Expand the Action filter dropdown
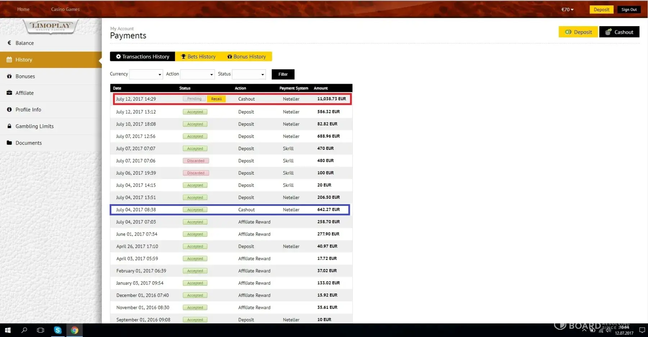The height and width of the screenshot is (337, 648). 197,74
